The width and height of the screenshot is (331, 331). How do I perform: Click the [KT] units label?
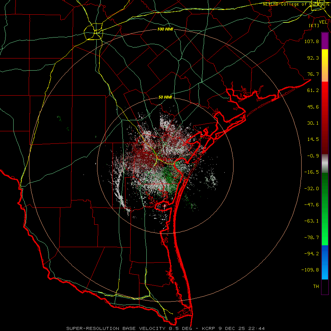tap(314, 25)
